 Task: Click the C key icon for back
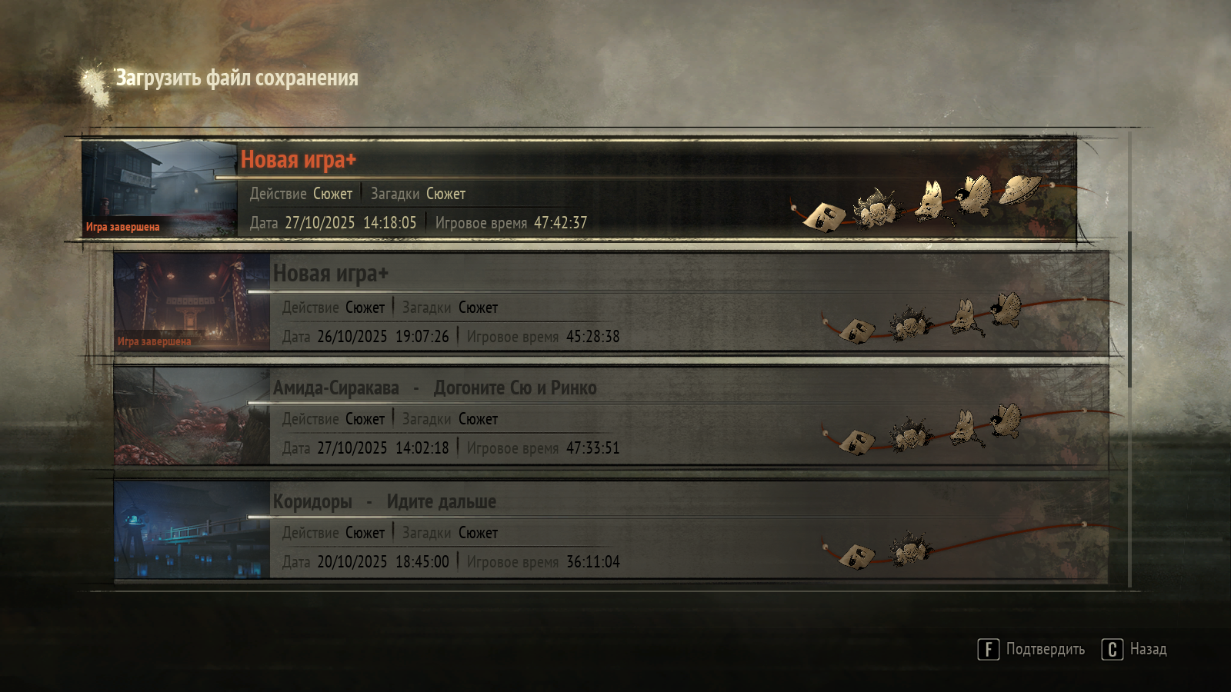[1113, 650]
